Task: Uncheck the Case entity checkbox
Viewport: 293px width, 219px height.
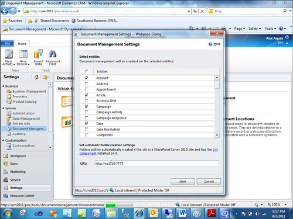Action: coord(86,123)
